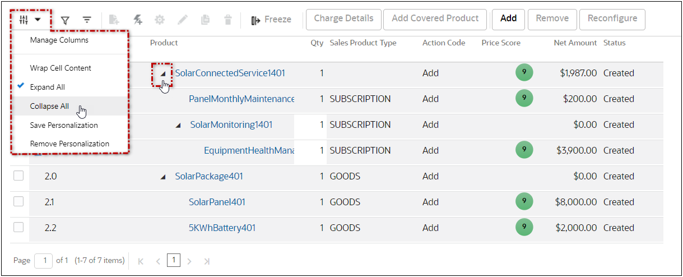Tick the checkbox for line 2.2
683x277 pixels.
[x=18, y=227]
